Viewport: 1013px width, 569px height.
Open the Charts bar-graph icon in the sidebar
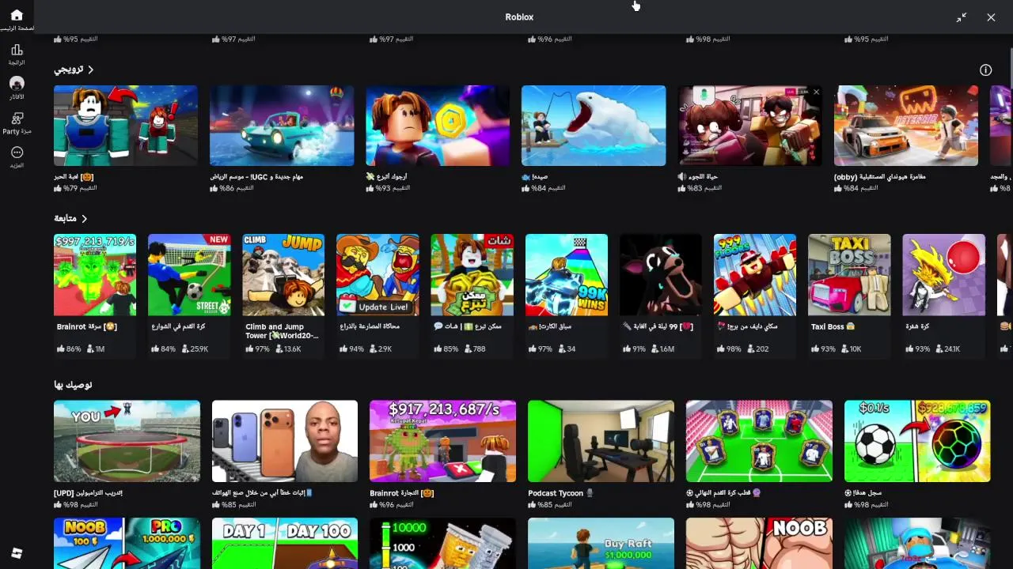pos(17,50)
